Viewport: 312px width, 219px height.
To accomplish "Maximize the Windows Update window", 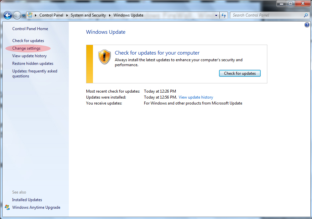I will coord(290,3).
